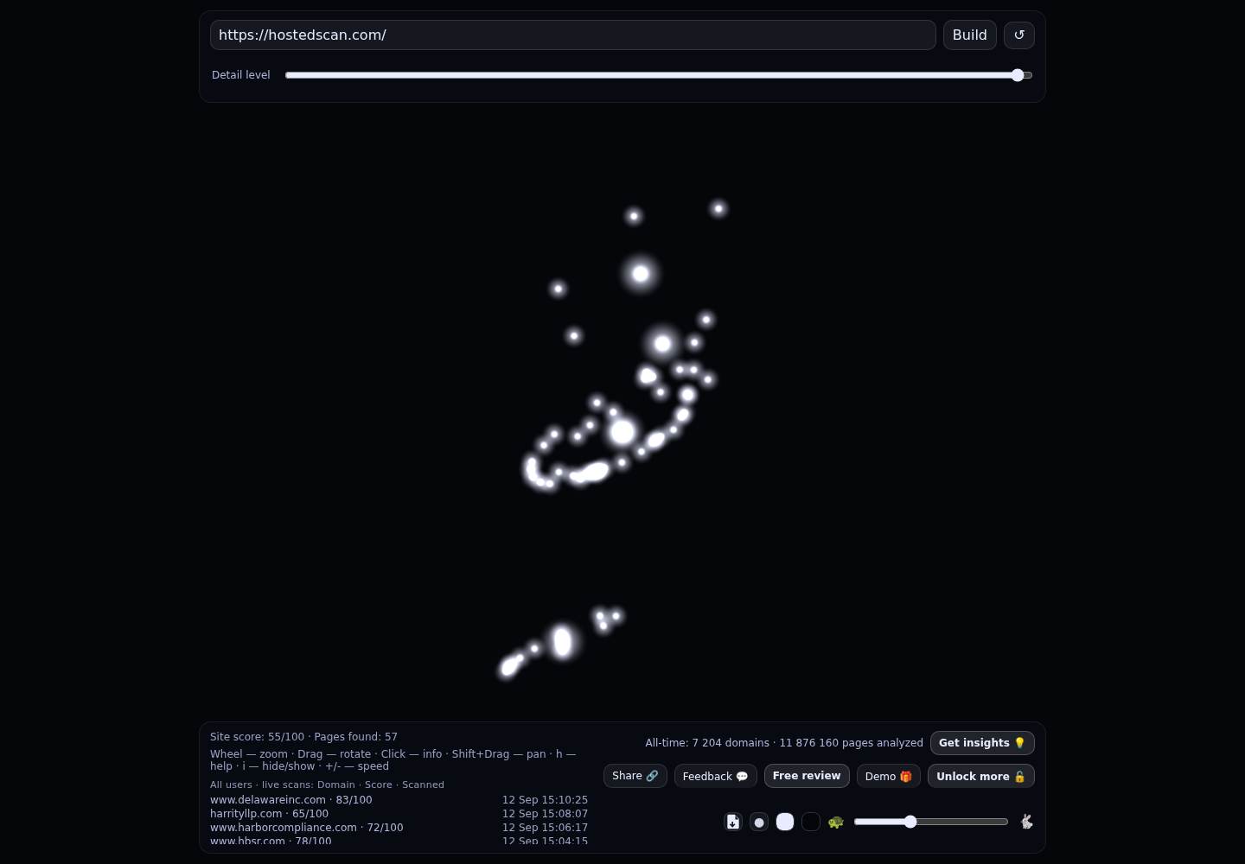Click the Share link button
The height and width of the screenshot is (864, 1245).
[635, 776]
